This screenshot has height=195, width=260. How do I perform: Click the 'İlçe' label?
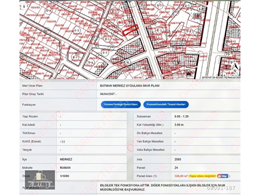pyautogui.click(x=24, y=159)
